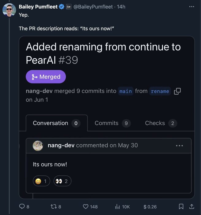The image size is (201, 215).
Task: Bookmark this tweet
Action: pyautogui.click(x=181, y=207)
